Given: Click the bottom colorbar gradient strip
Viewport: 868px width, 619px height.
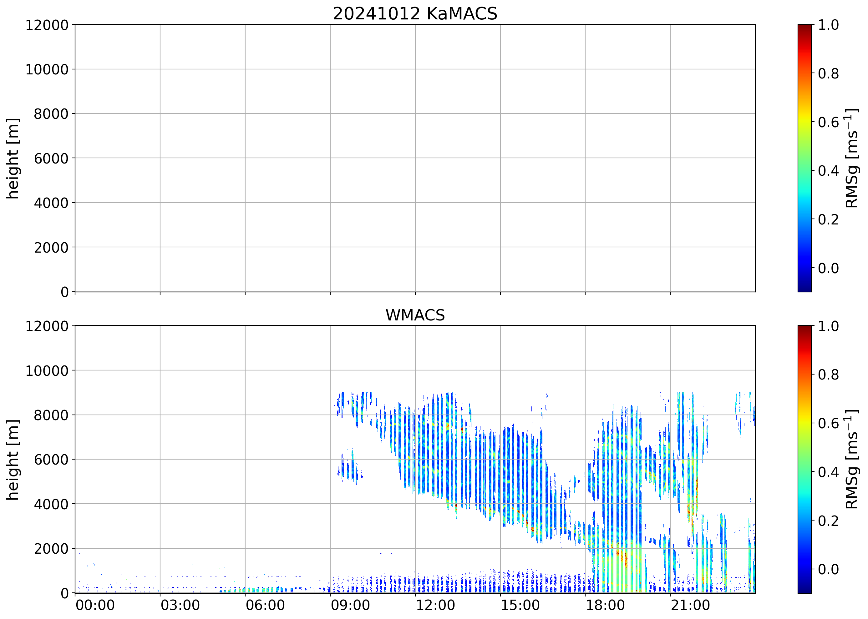Looking at the screenshot, I should click(x=804, y=459).
